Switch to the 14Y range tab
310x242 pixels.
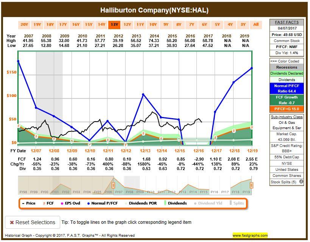[101, 25]
